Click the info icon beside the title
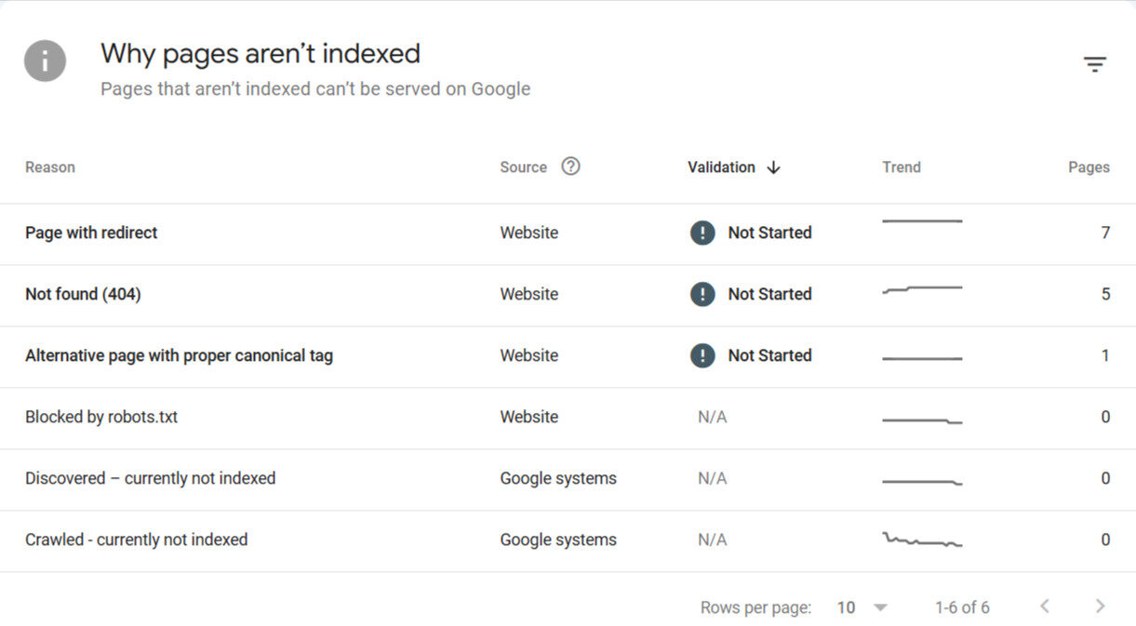This screenshot has width=1136, height=626. point(45,62)
